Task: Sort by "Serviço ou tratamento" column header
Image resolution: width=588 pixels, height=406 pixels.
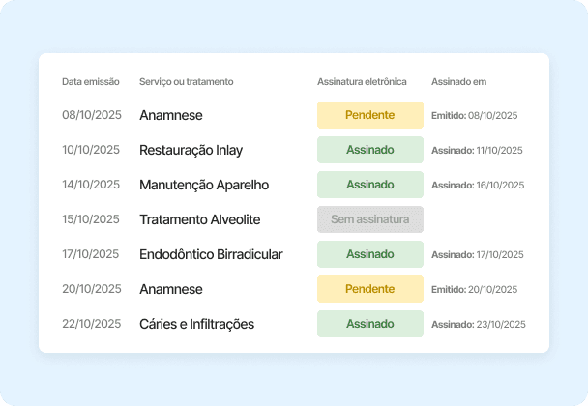Action: [186, 81]
